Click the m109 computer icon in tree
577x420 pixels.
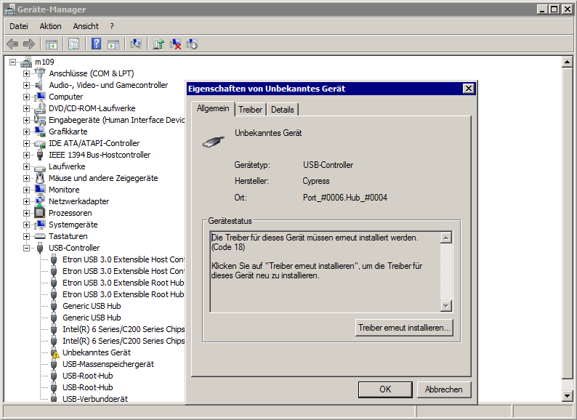(26, 62)
